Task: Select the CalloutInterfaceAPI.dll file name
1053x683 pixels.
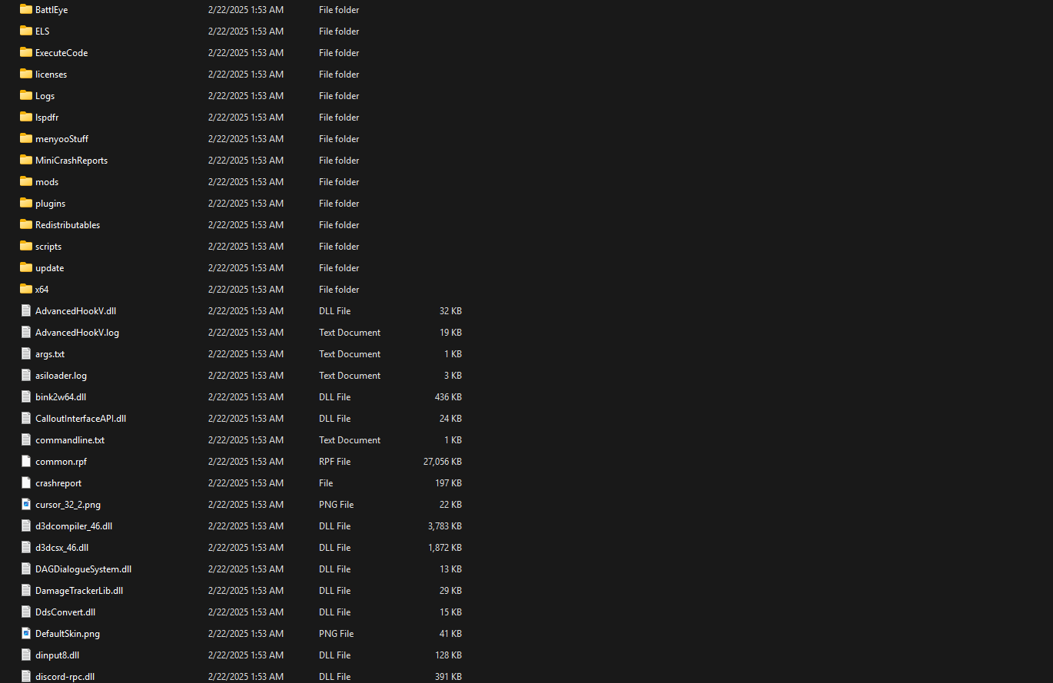Action: [81, 419]
